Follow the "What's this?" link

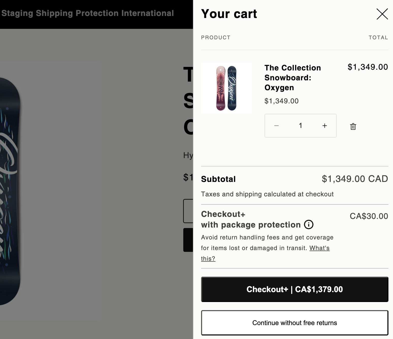(x=265, y=253)
